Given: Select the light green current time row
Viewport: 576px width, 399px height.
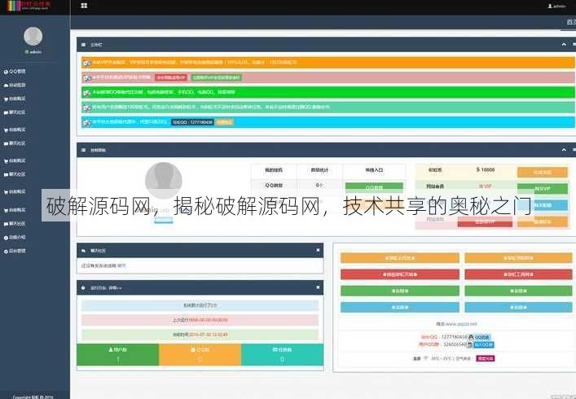Looking at the screenshot, I should pyautogui.click(x=200, y=335).
